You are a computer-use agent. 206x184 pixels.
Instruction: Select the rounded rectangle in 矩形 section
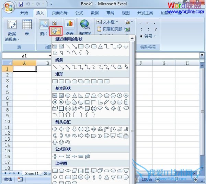(x=61, y=82)
